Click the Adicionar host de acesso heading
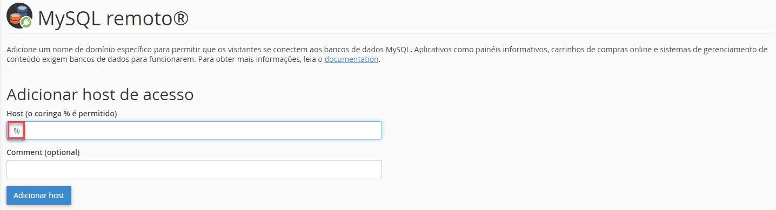This screenshot has width=776, height=210. (x=100, y=95)
